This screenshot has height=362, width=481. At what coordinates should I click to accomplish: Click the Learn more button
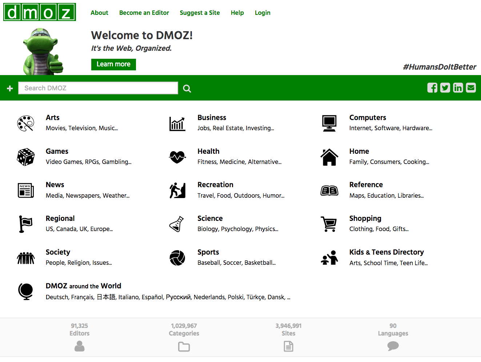tap(113, 64)
